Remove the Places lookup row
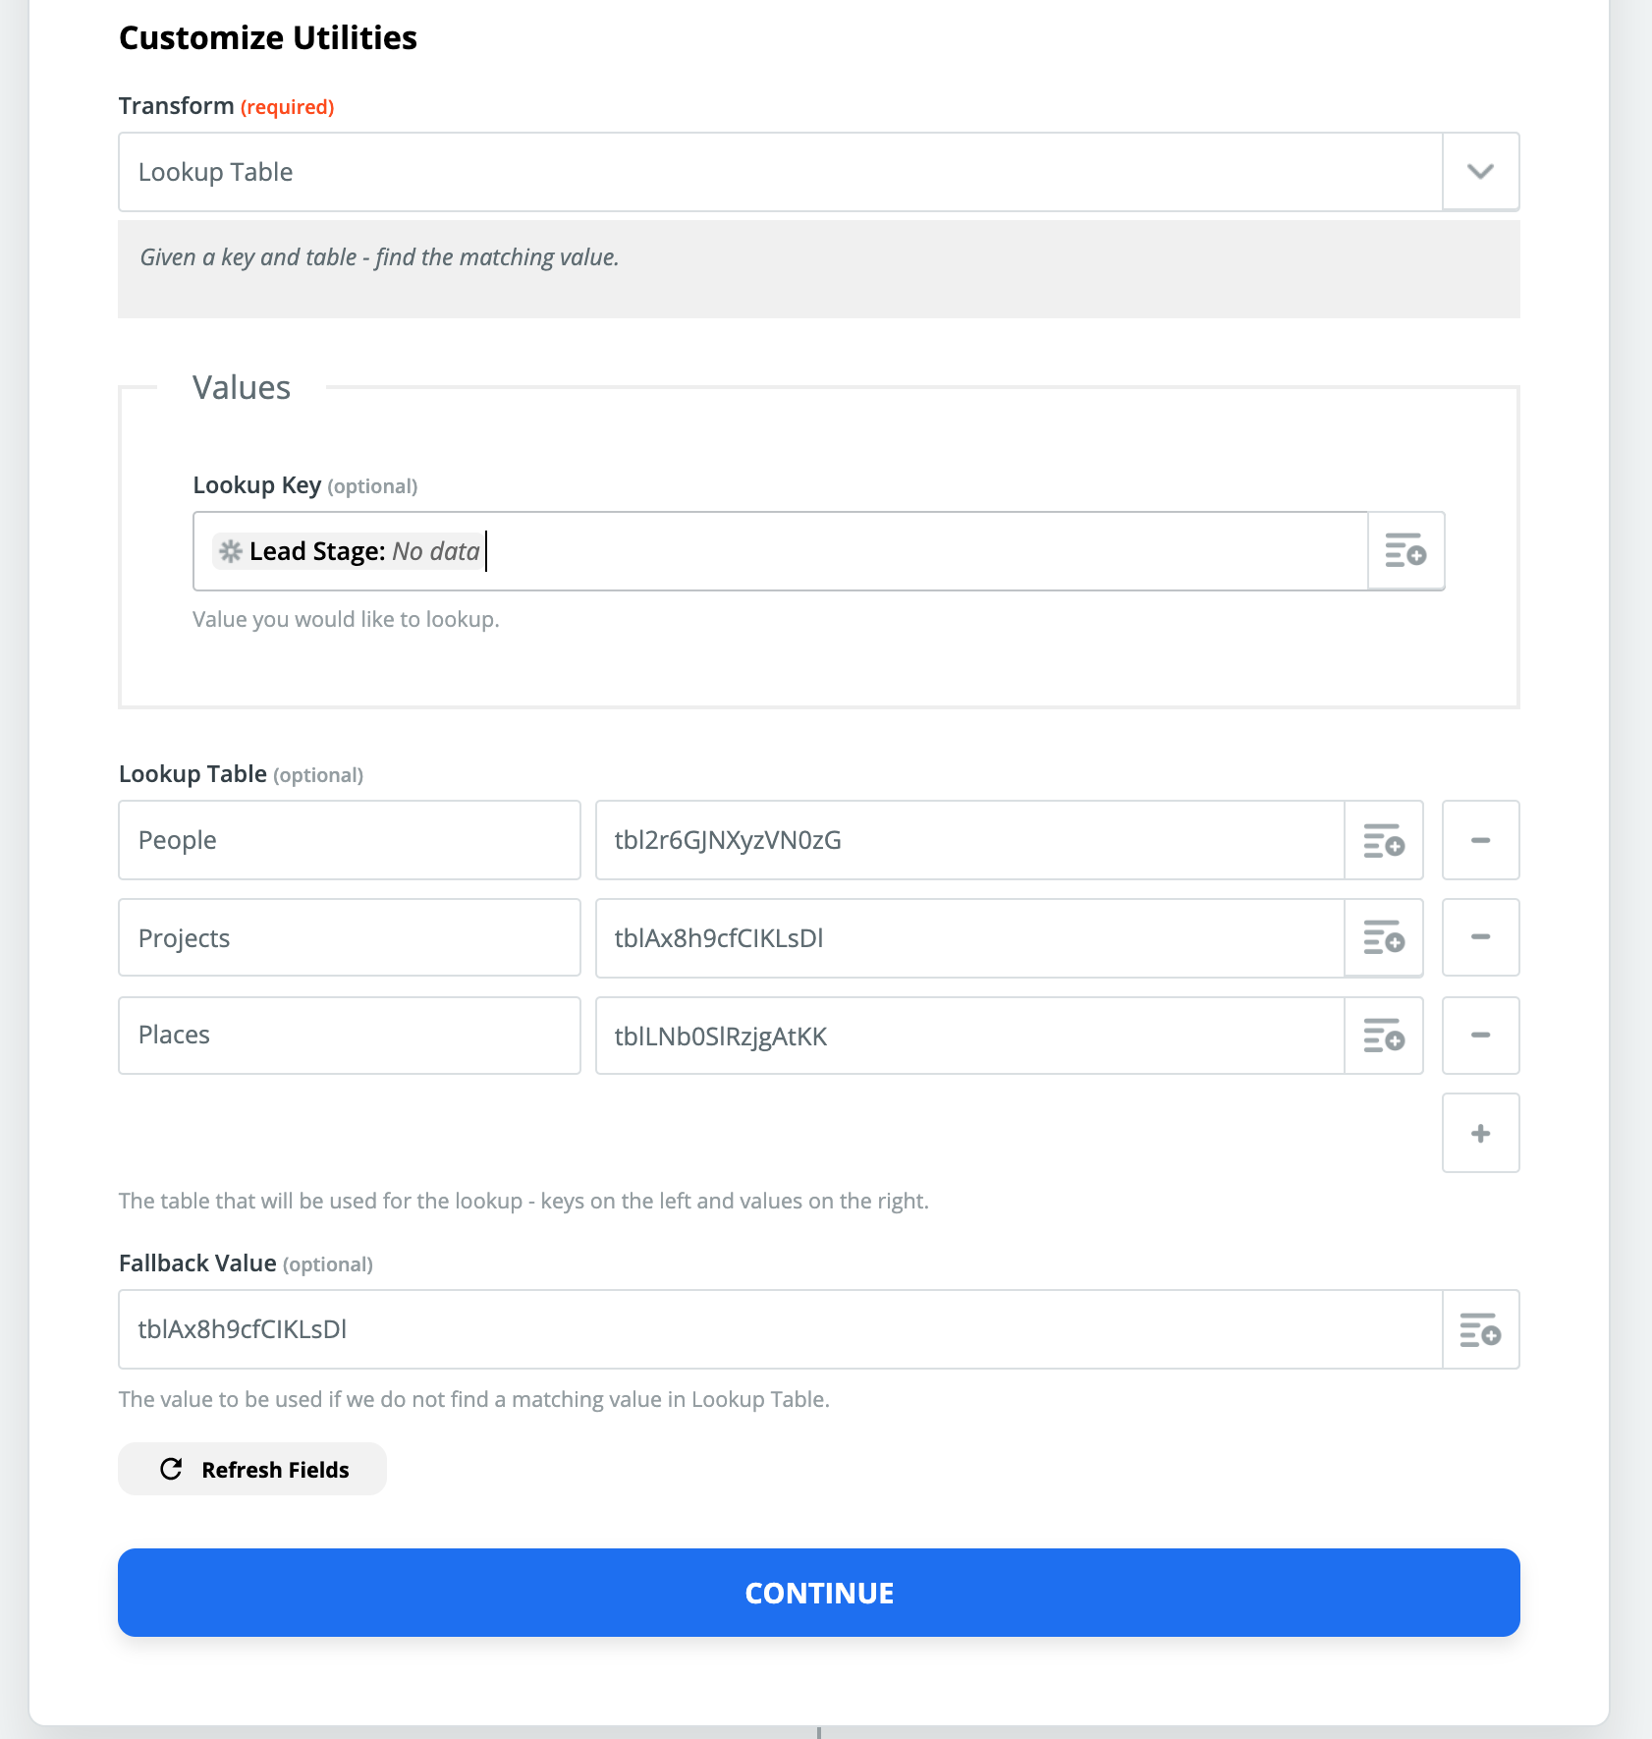The image size is (1652, 1739). point(1480,1036)
